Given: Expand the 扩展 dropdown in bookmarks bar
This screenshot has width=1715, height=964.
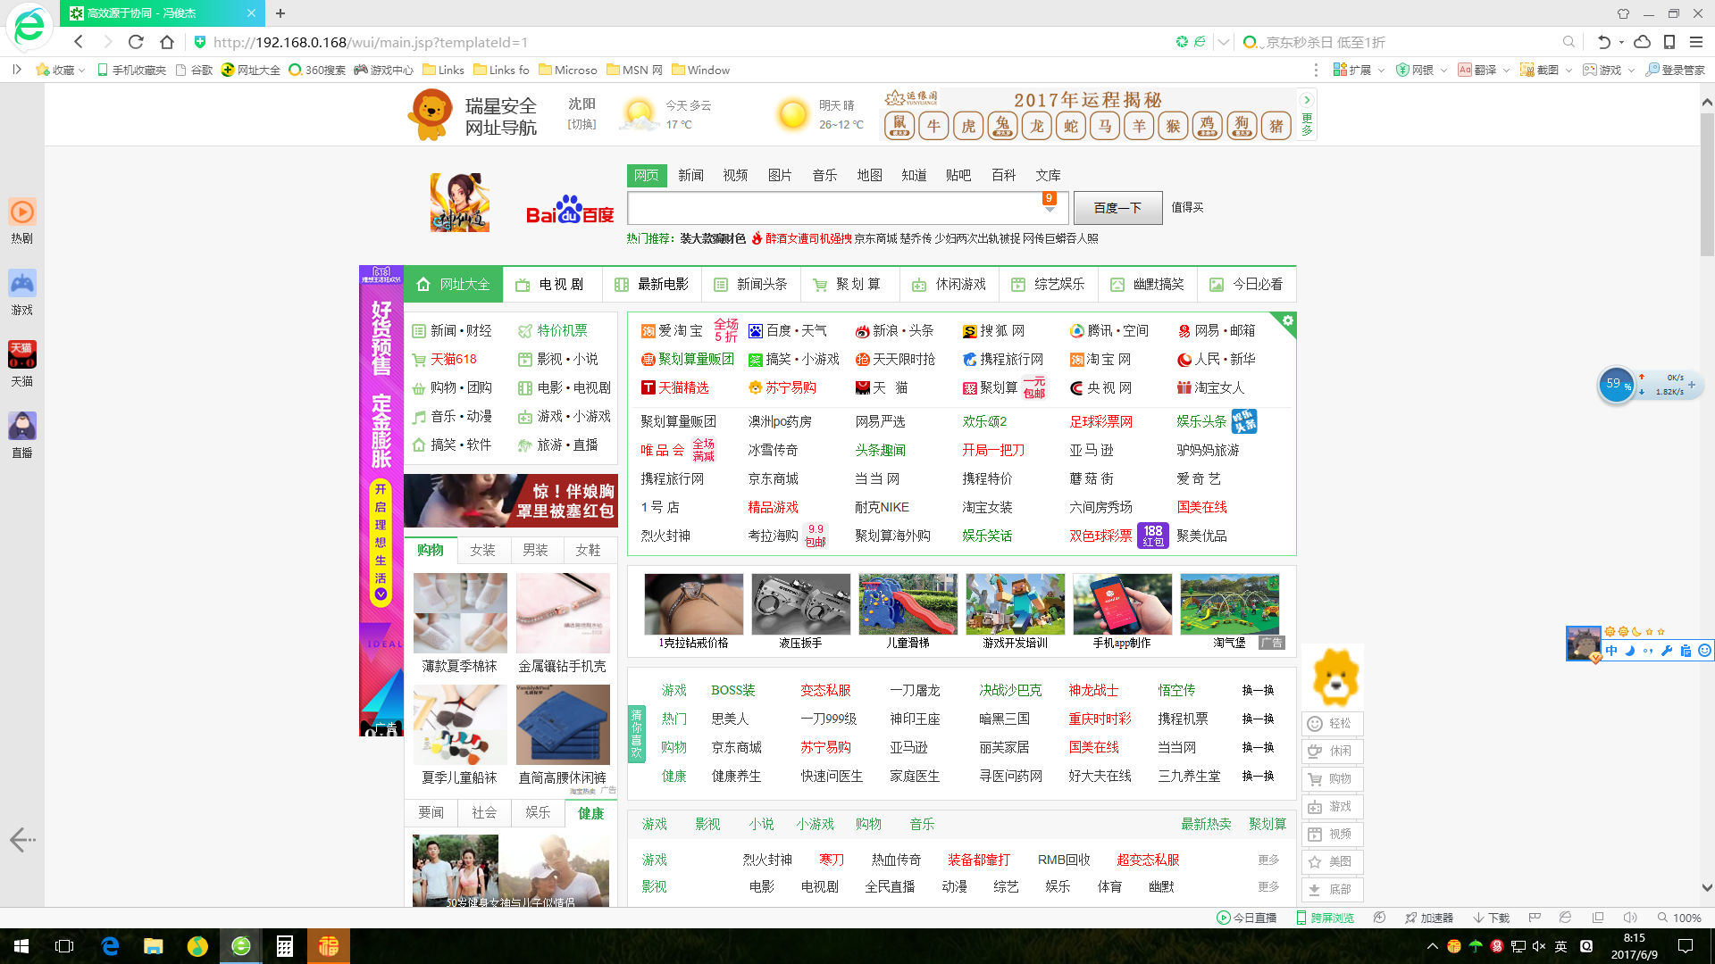Looking at the screenshot, I should [x=1381, y=70].
